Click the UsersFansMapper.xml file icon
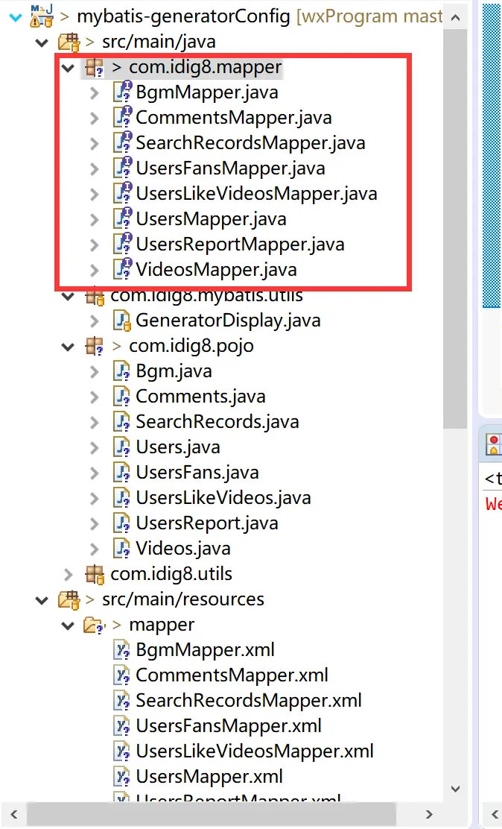The height and width of the screenshot is (829, 502). [122, 726]
